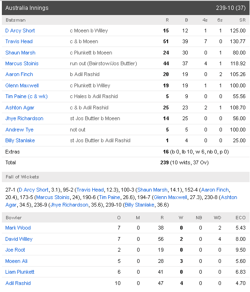Open Moeen Ali bowler link

(16, 261)
